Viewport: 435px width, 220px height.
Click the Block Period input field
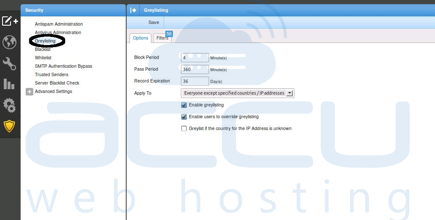(x=195, y=58)
